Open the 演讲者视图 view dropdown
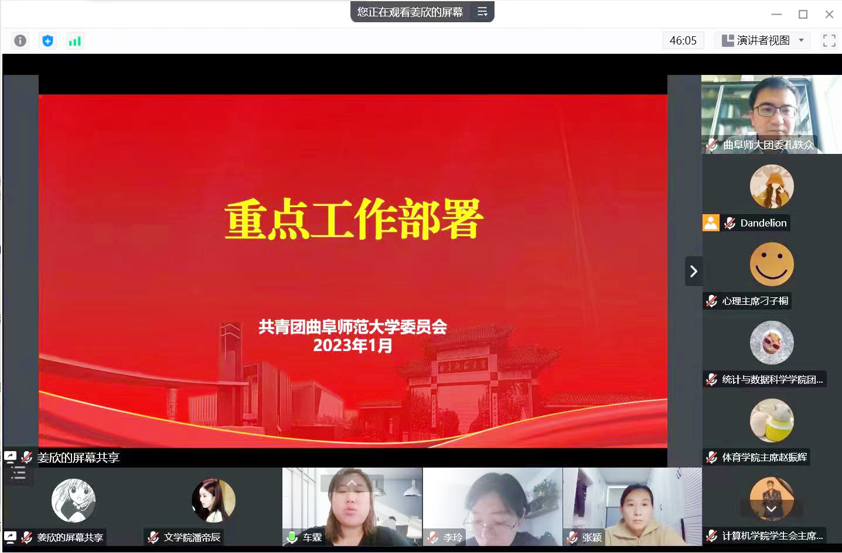 pyautogui.click(x=763, y=40)
